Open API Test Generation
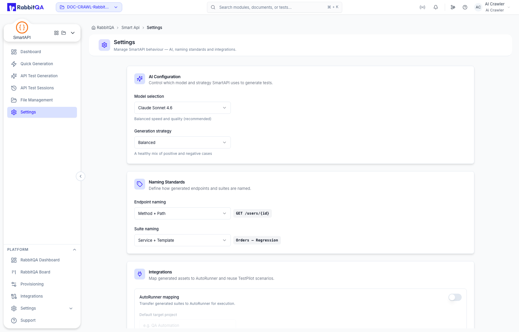The image size is (519, 332). pos(42,76)
